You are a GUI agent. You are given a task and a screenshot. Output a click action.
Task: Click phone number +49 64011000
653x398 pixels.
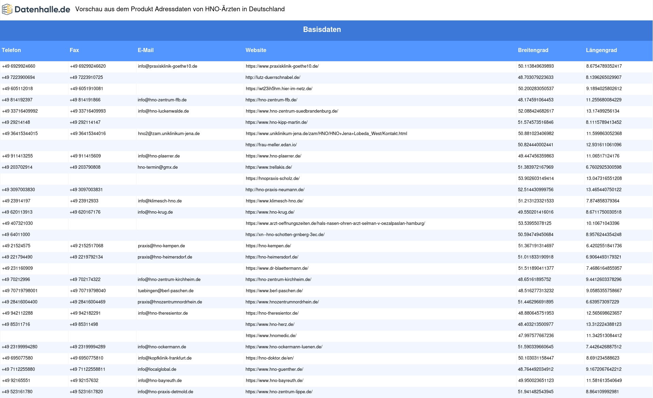click(16, 235)
